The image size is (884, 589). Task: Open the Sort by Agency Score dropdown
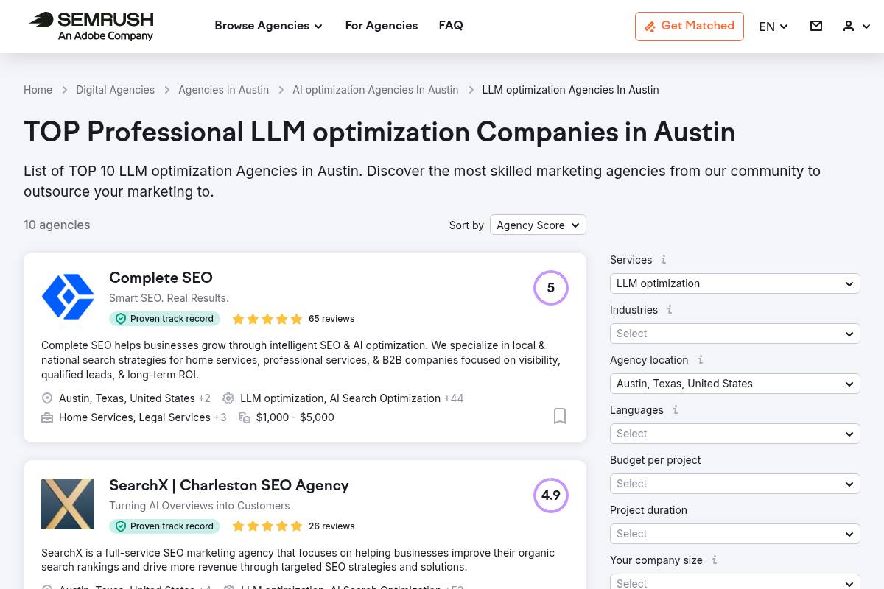click(x=538, y=225)
